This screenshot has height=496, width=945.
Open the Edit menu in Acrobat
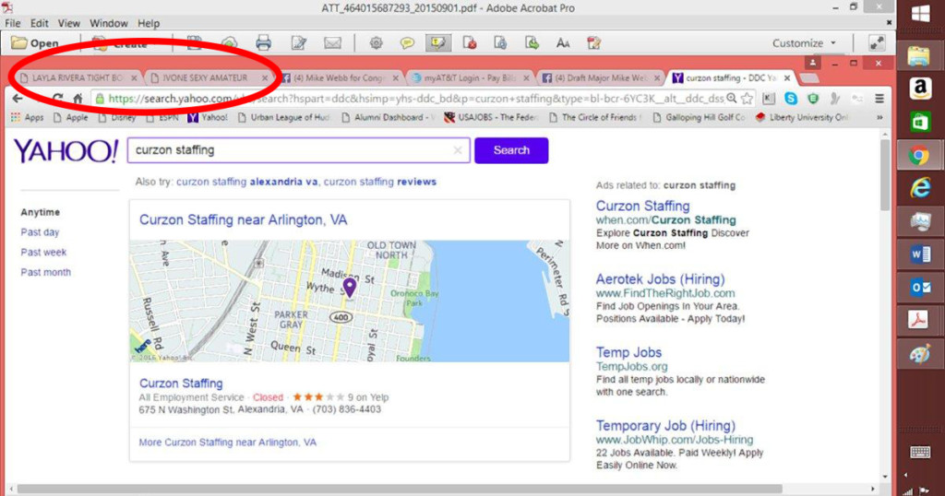40,23
